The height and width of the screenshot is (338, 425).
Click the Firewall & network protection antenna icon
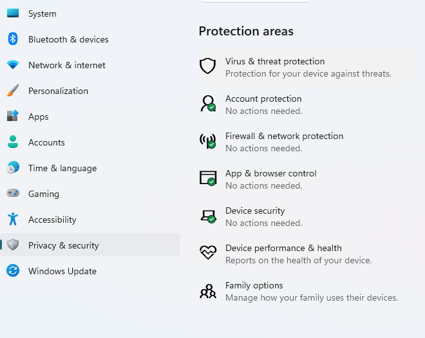[207, 141]
